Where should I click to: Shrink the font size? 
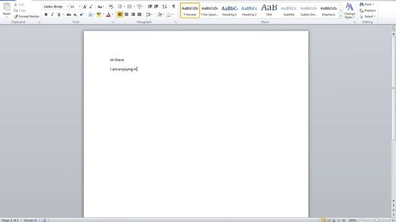coord(91,7)
